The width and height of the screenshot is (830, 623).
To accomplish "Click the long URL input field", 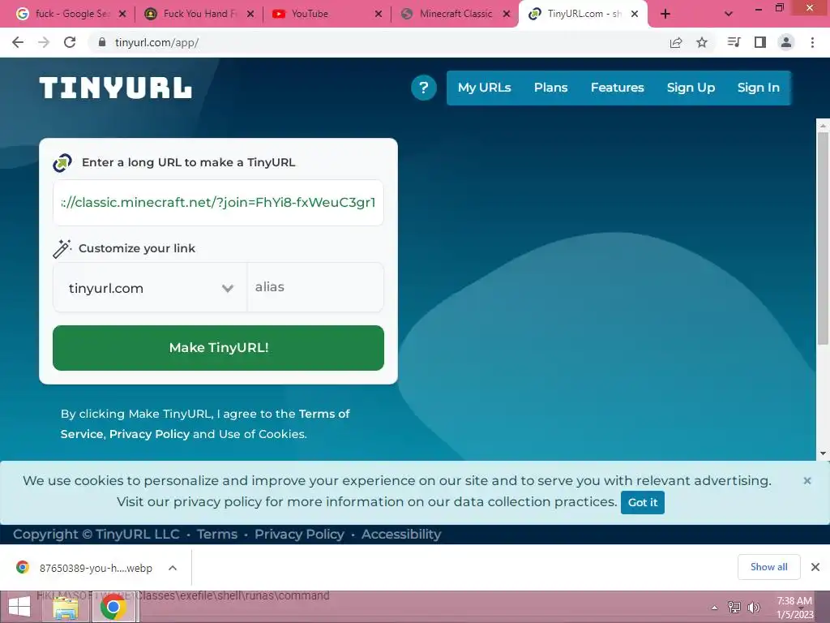I will point(218,202).
